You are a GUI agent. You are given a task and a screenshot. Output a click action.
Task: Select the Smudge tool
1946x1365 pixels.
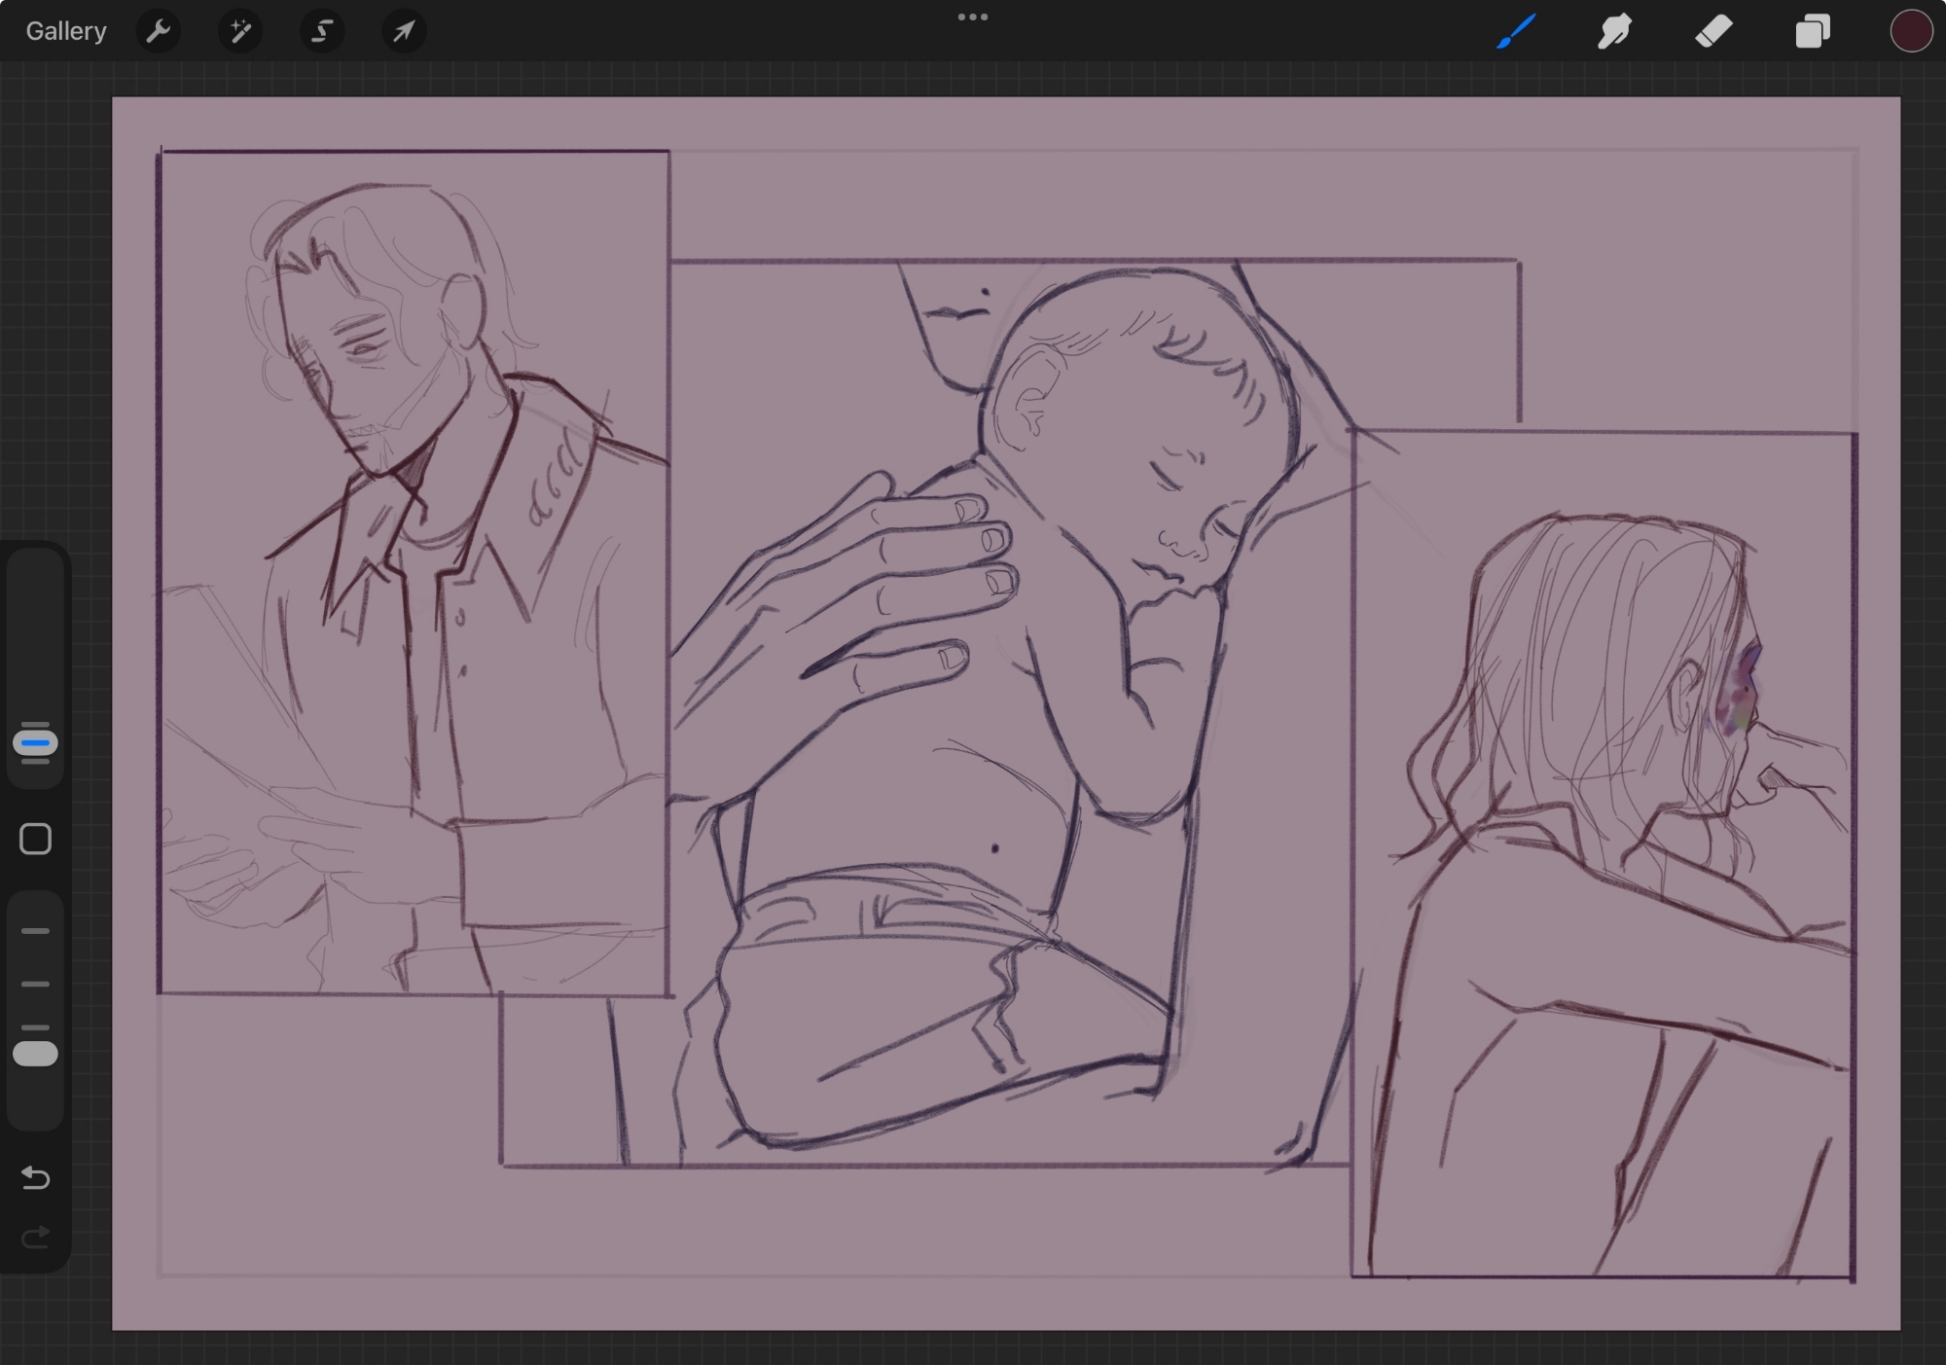click(1615, 31)
